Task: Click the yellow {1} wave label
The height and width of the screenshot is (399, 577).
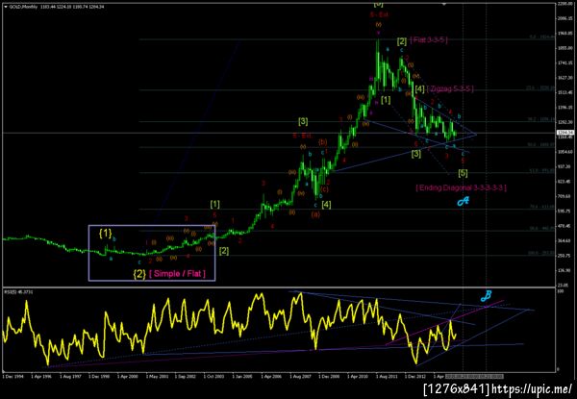Action: click(105, 233)
